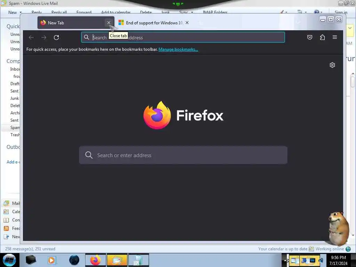
Task: Close the End of support for Windows tab
Action: tap(187, 23)
